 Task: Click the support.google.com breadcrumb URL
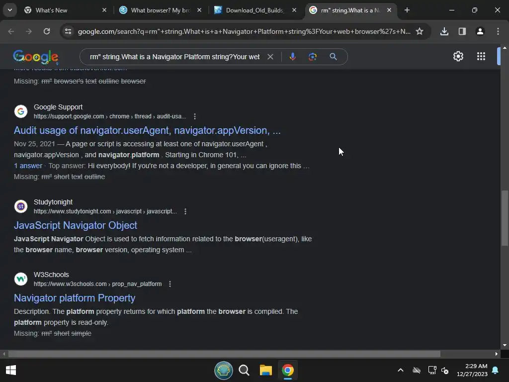[110, 116]
